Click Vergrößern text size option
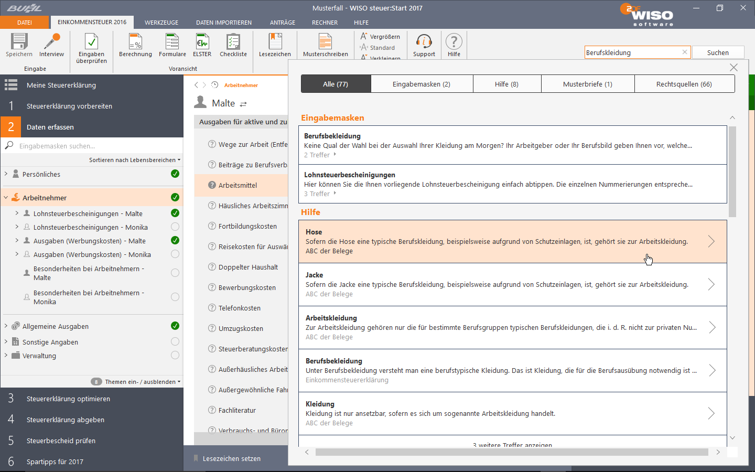The width and height of the screenshot is (755, 472). (380, 37)
